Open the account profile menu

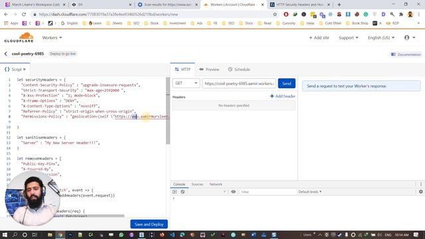pos(410,38)
